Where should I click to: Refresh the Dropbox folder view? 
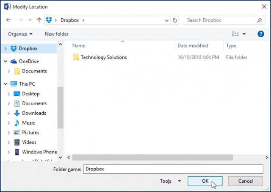click(x=175, y=20)
